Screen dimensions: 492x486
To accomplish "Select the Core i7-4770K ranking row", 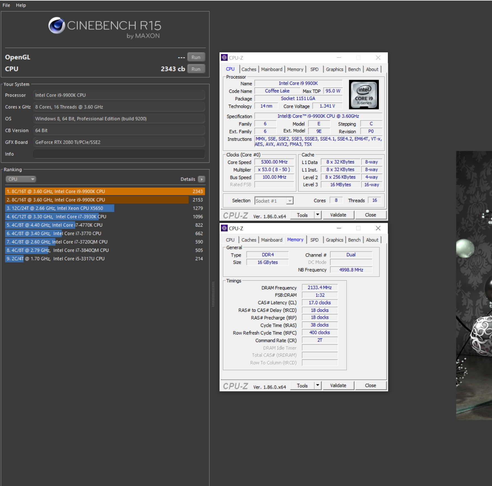I will coord(105,225).
